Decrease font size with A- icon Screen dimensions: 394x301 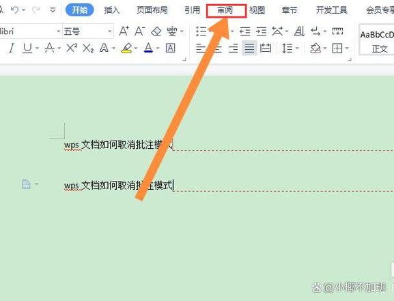click(x=140, y=31)
